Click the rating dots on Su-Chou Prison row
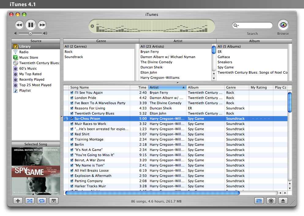304x216 pixels. 261,119
